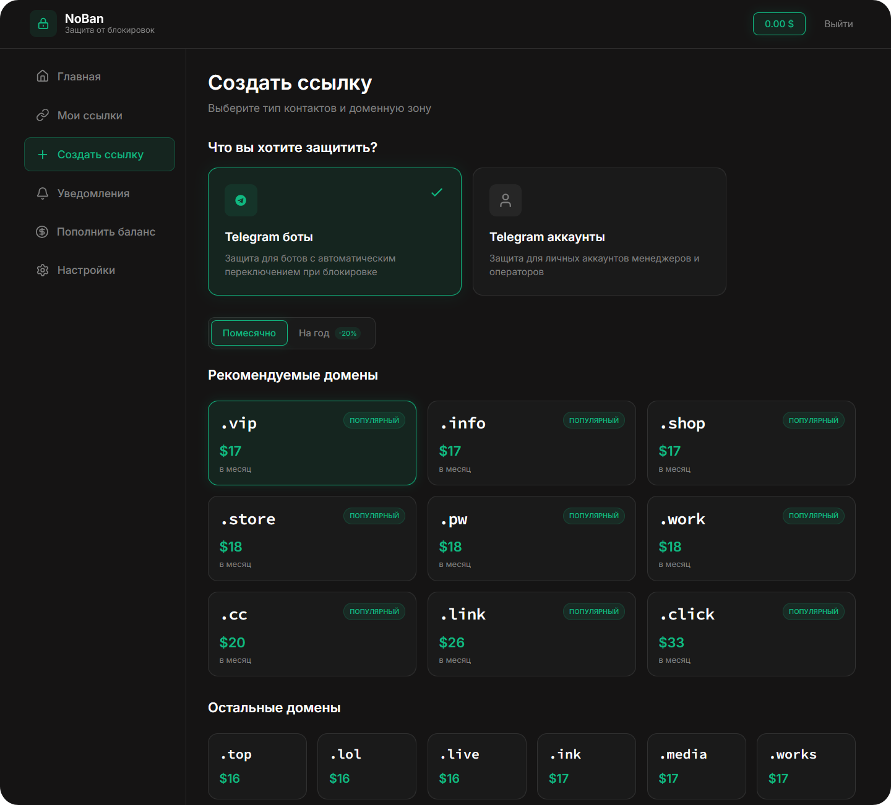Open the home icon in the sidebar

[x=43, y=76]
